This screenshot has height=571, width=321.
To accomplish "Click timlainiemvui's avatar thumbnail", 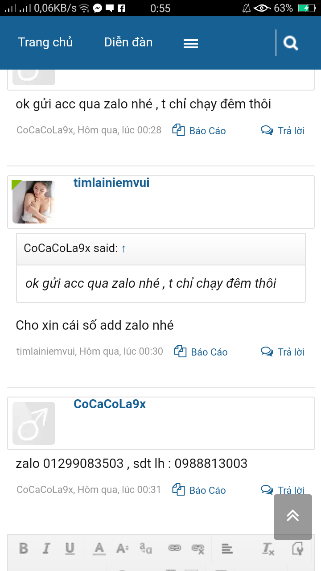I will [34, 202].
